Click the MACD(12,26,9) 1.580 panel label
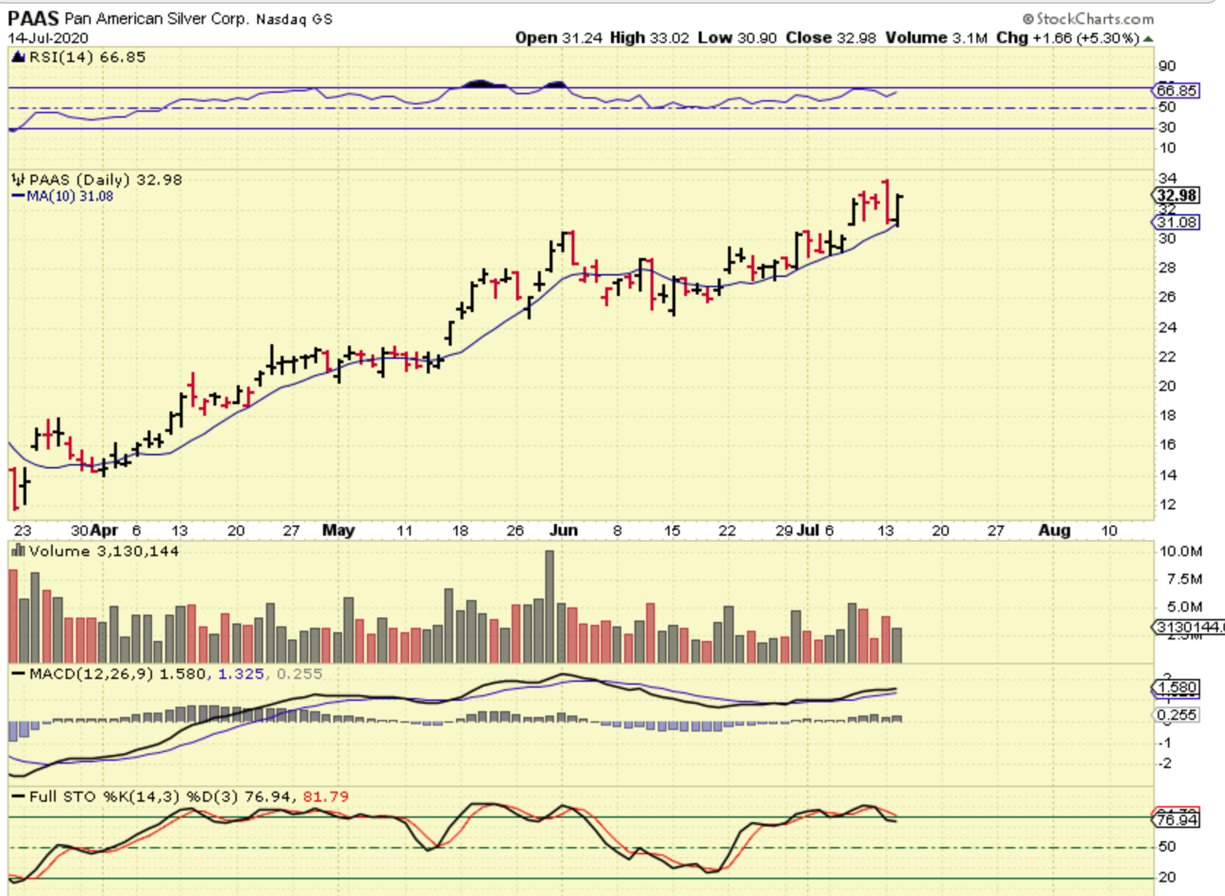 [118, 674]
